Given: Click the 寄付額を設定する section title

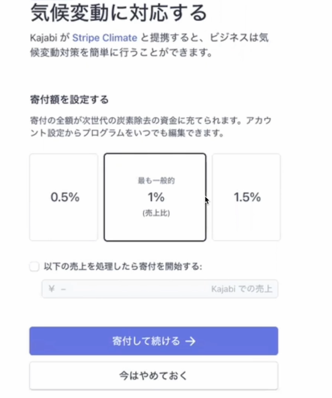Looking at the screenshot, I should click(x=69, y=100).
